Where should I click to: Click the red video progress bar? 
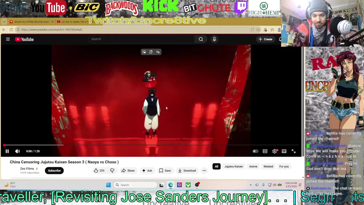click(151, 145)
